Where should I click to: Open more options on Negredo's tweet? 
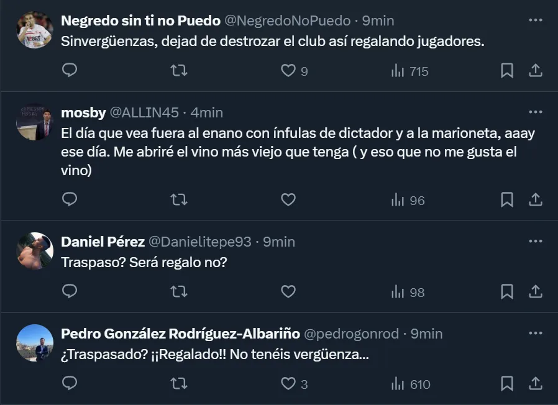pos(535,20)
